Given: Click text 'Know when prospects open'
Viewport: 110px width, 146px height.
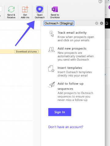Looking at the screenshot, I should click(x=76, y=37).
